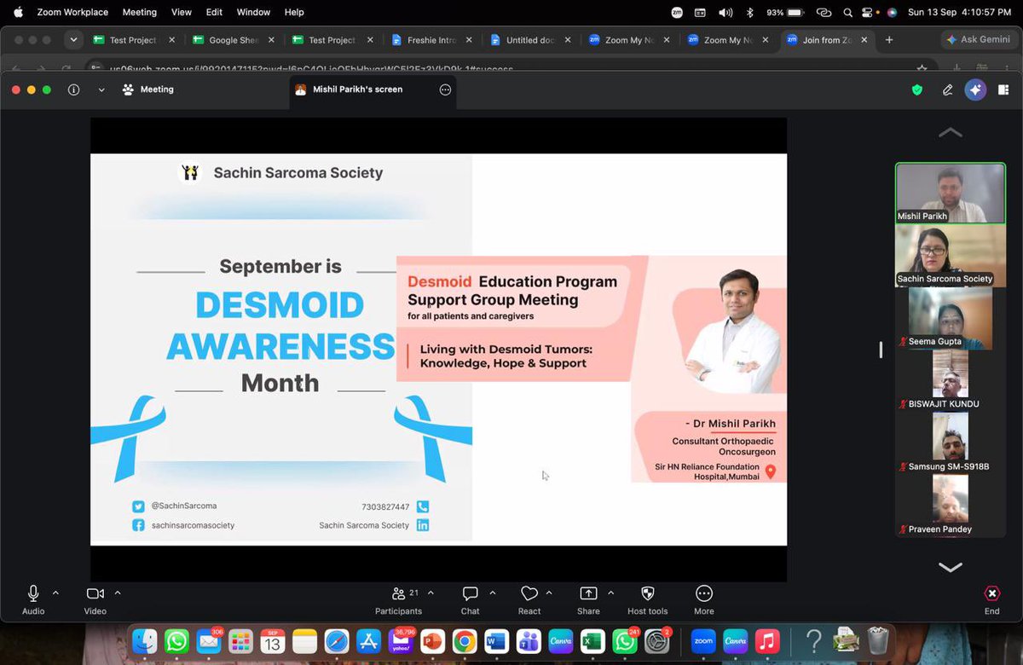Image resolution: width=1023 pixels, height=665 pixels.
Task: Open Microsoft Word from the dock
Action: [497, 641]
